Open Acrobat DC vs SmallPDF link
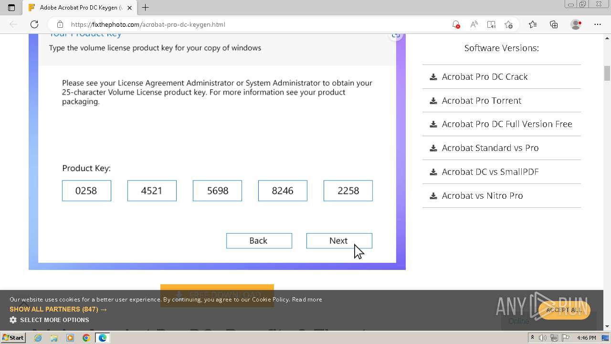 click(490, 172)
